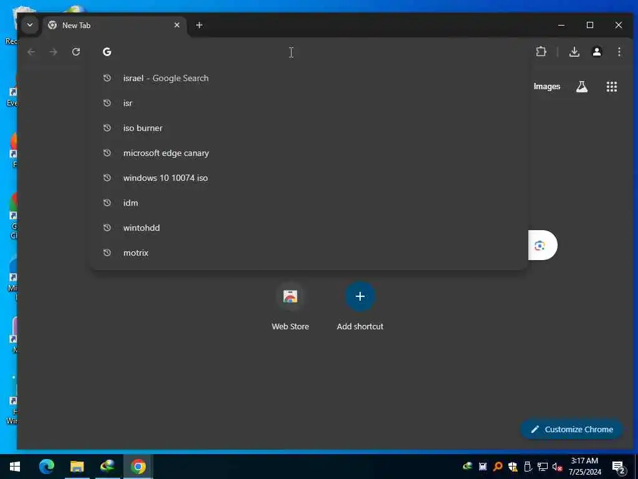This screenshot has width=638, height=479.
Task: Click history clock icon beside 'idm'
Action: tap(107, 203)
